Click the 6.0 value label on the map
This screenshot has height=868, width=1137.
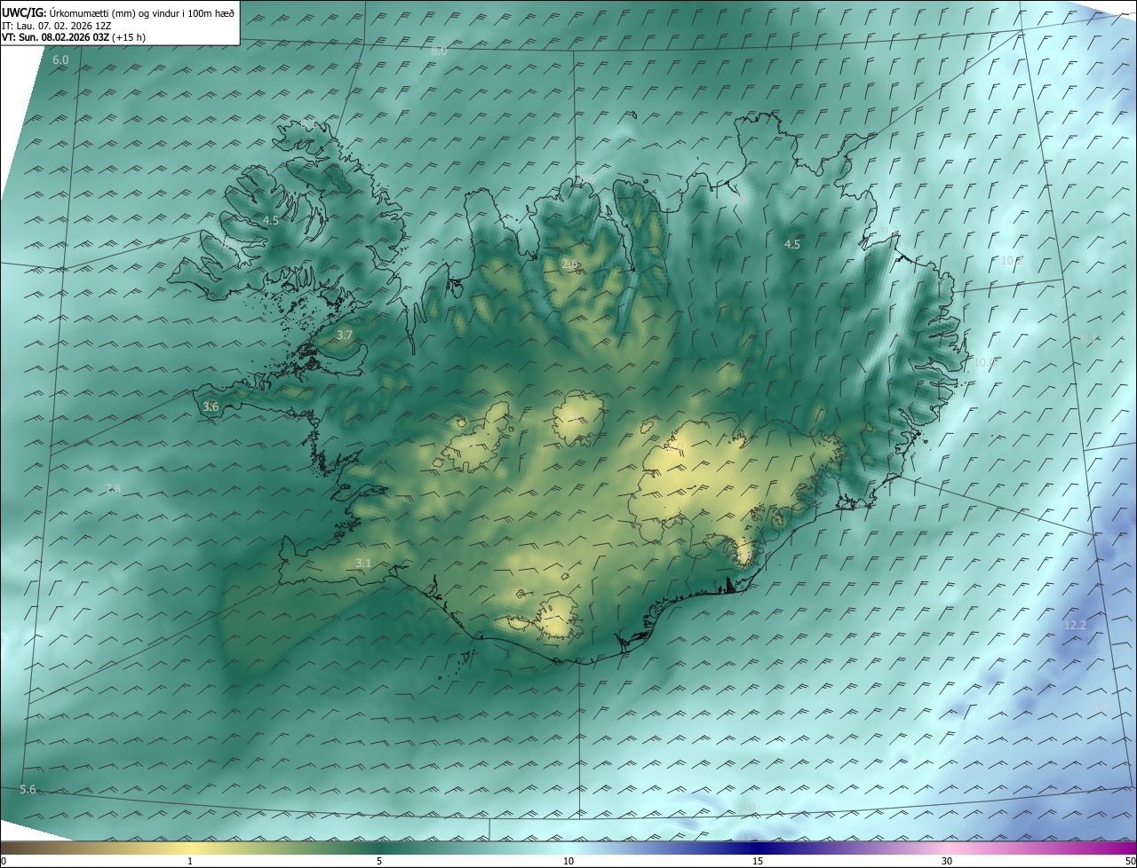tap(60, 60)
